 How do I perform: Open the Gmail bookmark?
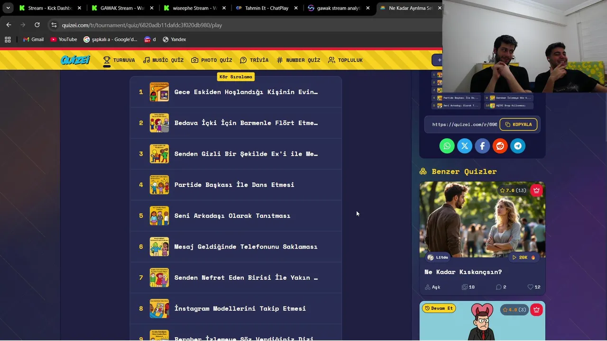[33, 39]
